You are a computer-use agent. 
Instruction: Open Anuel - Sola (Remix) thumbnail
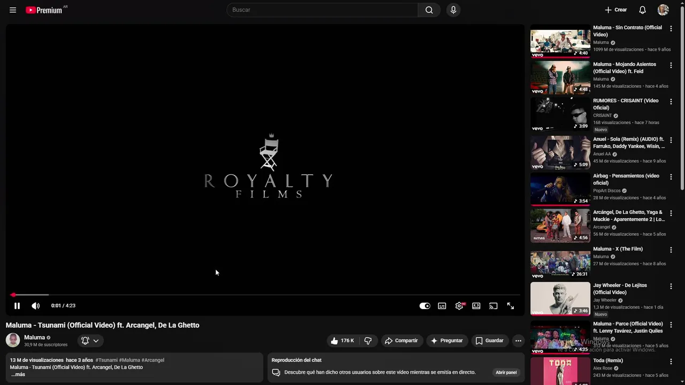click(560, 152)
